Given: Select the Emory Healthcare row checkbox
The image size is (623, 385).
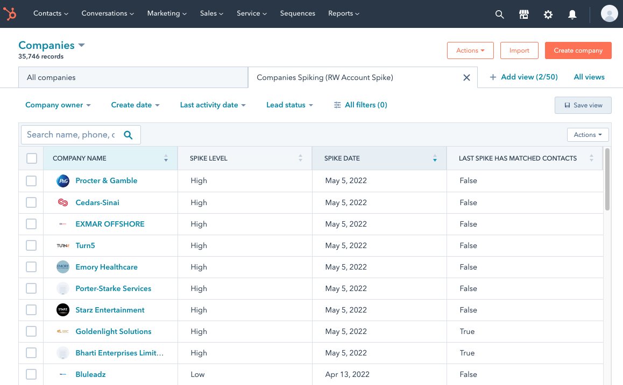Looking at the screenshot, I should 31,267.
